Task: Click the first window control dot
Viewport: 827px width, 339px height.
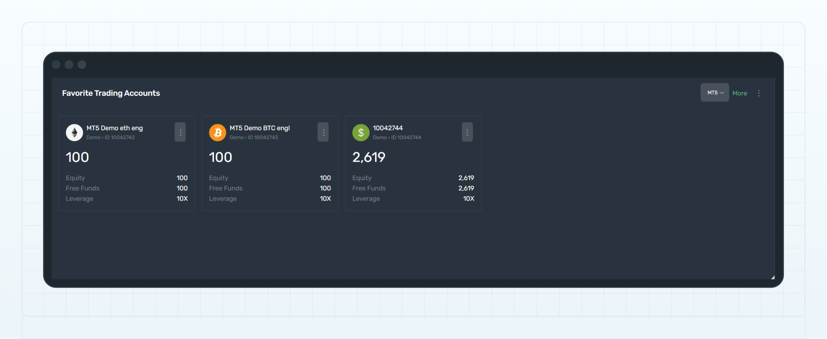Action: tap(56, 65)
